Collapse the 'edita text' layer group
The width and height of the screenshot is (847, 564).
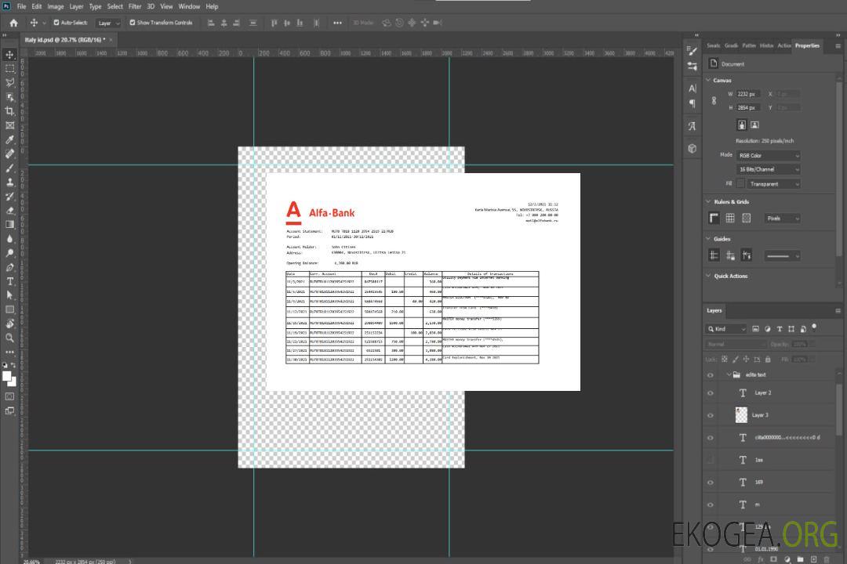728,375
